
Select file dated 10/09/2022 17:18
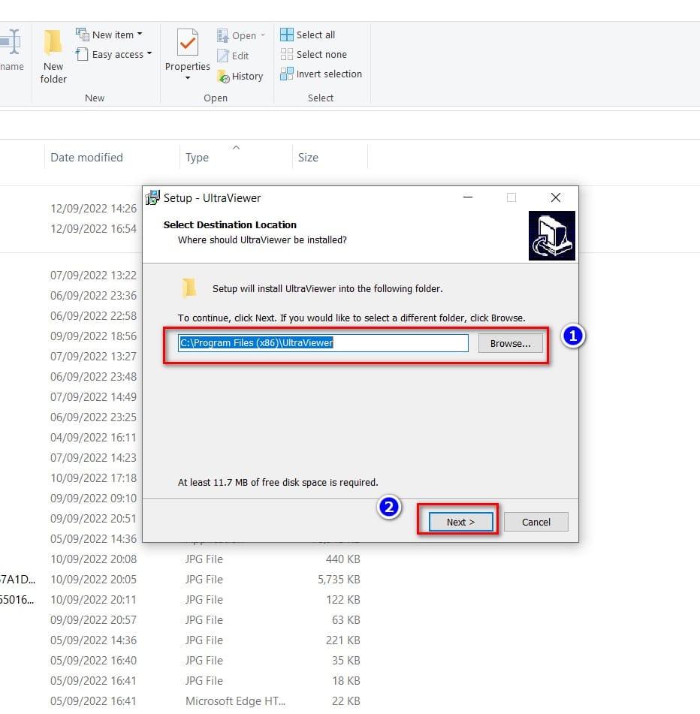[93, 478]
